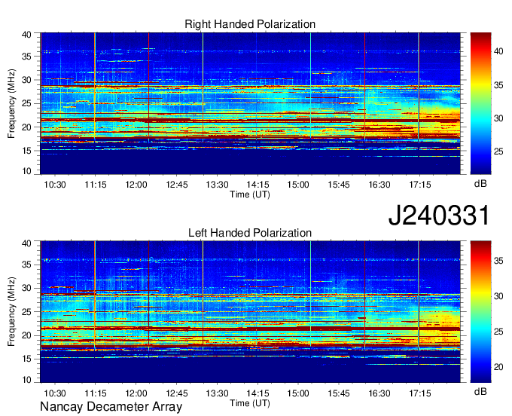This screenshot has height=416, width=512.
Task: Click the 20 MHz frequency tick of the Right Handed plot
Action: tap(26, 127)
